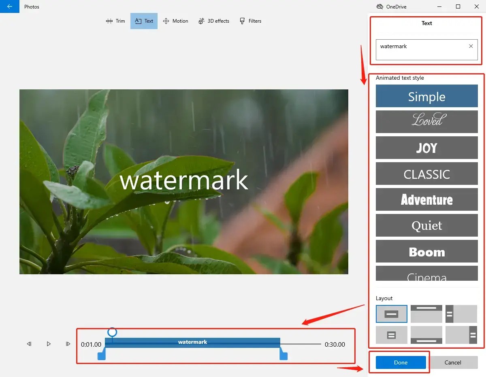
Task: Clear the watermark text using the X icon
Action: point(471,46)
